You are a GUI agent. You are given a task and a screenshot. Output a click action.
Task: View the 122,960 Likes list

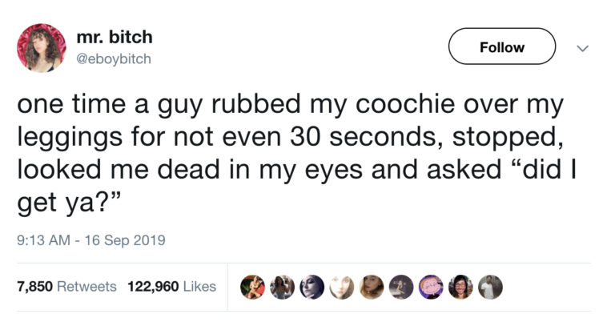[171, 286]
